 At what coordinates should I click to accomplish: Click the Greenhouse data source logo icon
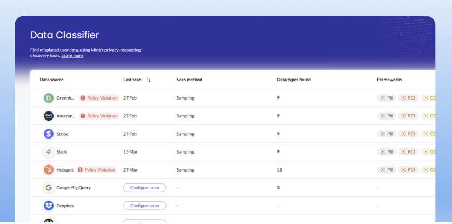click(49, 98)
